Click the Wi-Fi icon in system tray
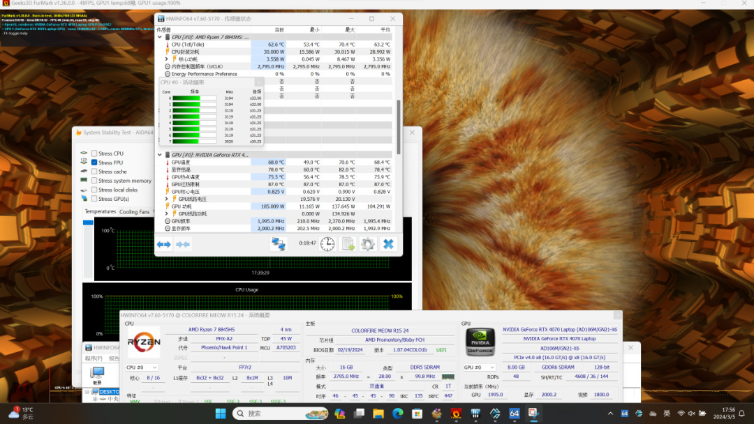 click(681, 414)
